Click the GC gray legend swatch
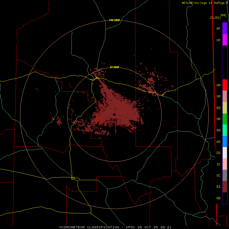The width and height of the screenshot is (229, 229). pyautogui.click(x=225, y=175)
